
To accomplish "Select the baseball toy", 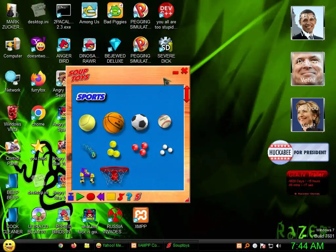I will coord(165,121).
